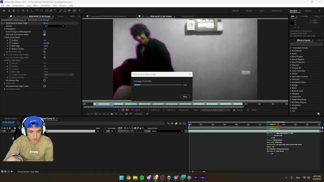
Task: Expand the Blur & Sharpen effects category
Action: [x=291, y=59]
